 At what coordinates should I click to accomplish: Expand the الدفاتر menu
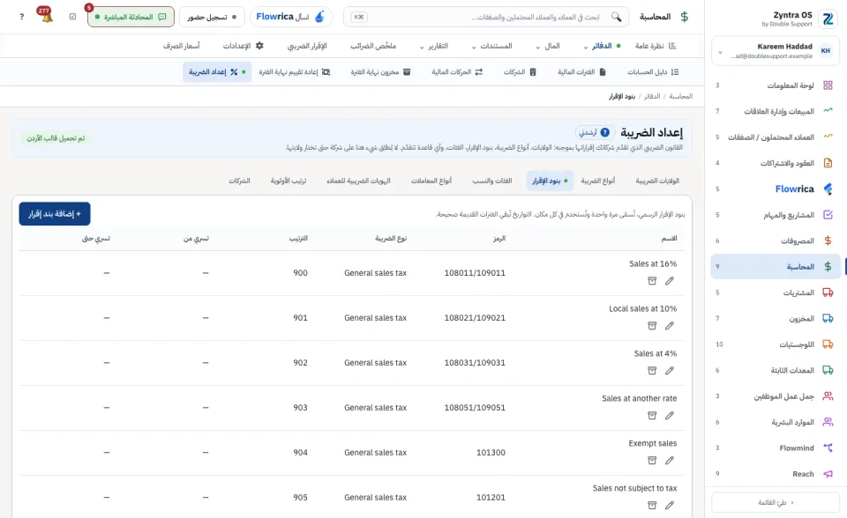tap(602, 46)
